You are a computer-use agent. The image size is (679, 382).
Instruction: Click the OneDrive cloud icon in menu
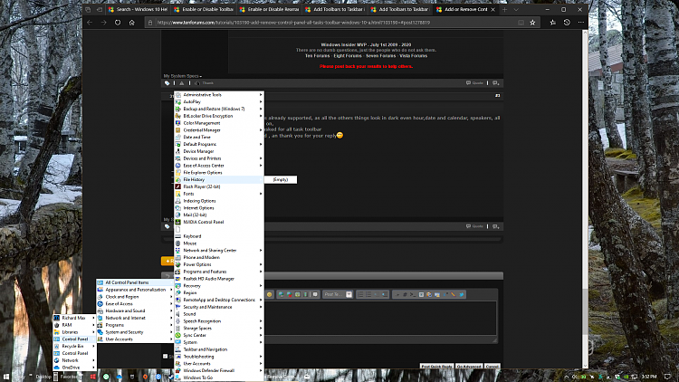(x=57, y=368)
